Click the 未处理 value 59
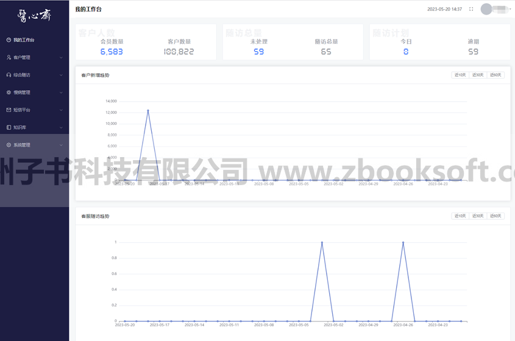 tap(259, 52)
